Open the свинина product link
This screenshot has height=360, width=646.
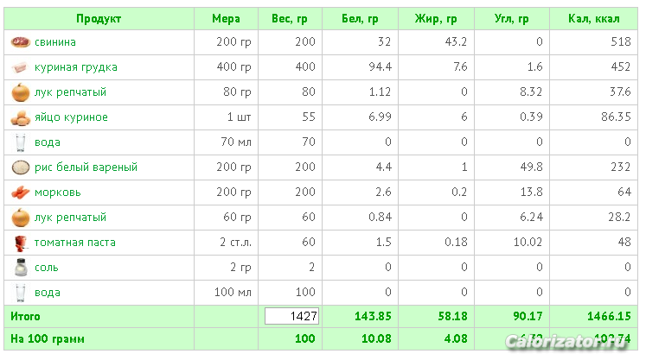[x=54, y=42]
